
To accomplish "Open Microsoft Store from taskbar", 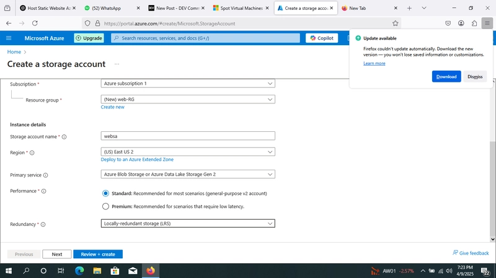I will [115, 271].
